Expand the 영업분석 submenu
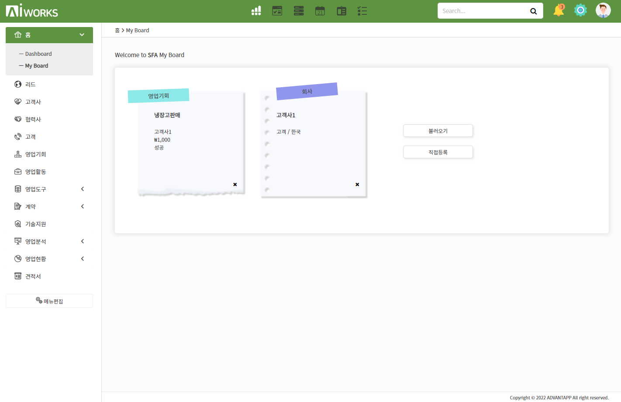Viewport: 621px width, 402px height. [x=82, y=241]
